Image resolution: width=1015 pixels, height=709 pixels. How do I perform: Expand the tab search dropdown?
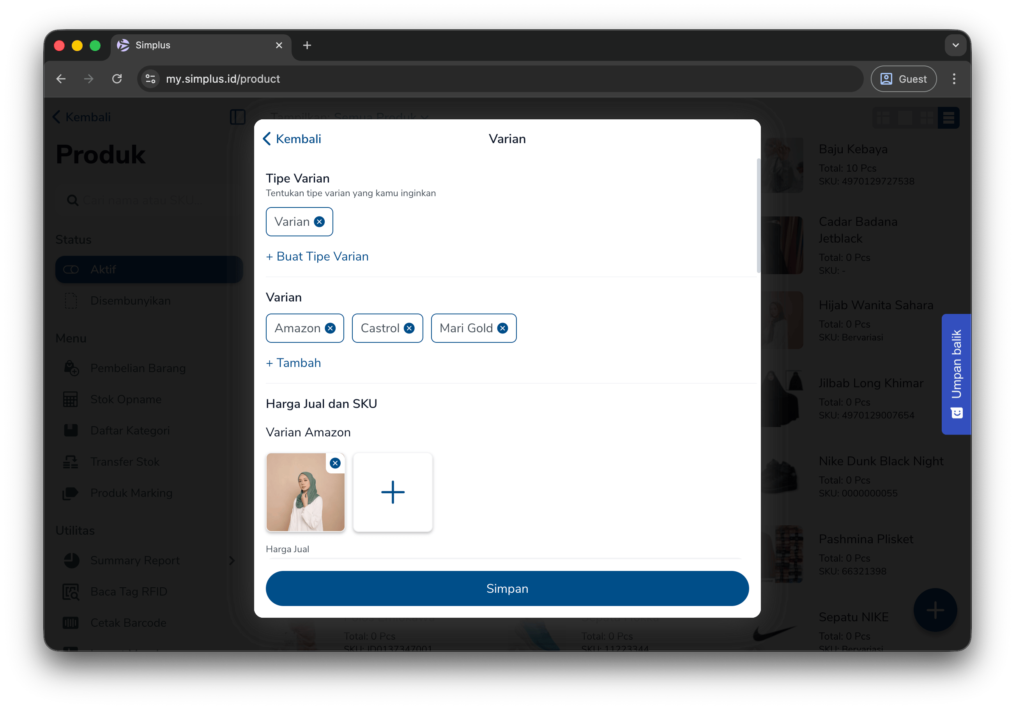tap(955, 45)
